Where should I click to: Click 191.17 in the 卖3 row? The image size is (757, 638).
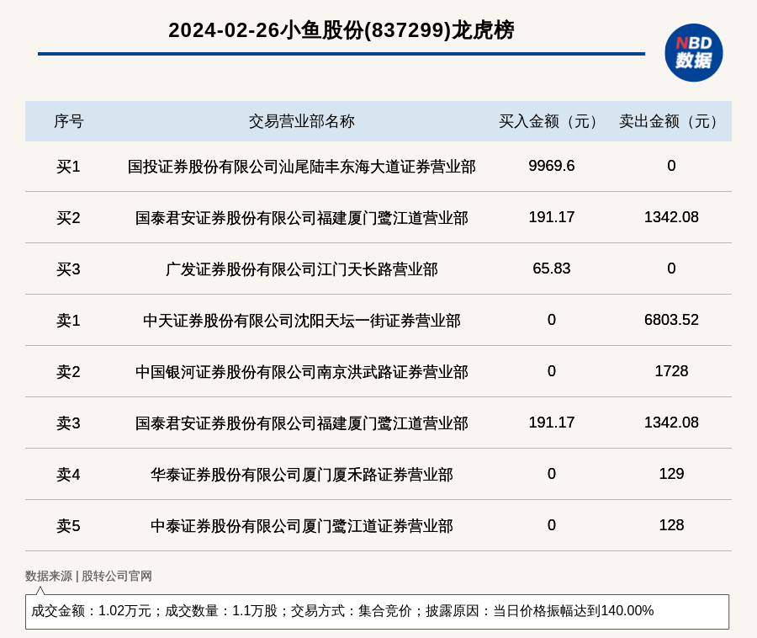coord(551,423)
